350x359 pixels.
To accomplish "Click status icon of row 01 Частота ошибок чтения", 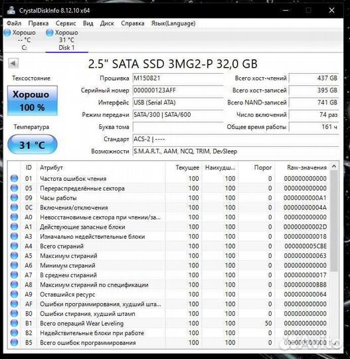I will [14, 178].
